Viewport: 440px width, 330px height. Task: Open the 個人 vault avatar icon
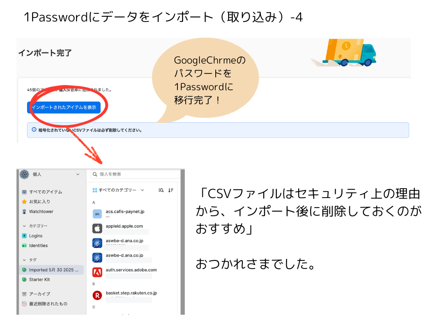(24, 174)
